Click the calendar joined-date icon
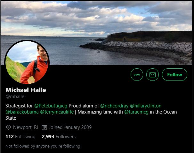 click(x=44, y=127)
